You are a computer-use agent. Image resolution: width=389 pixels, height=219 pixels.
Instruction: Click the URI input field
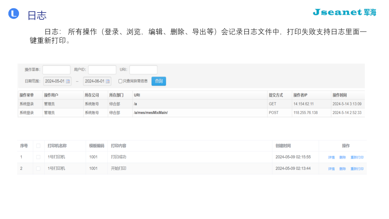click(143, 70)
